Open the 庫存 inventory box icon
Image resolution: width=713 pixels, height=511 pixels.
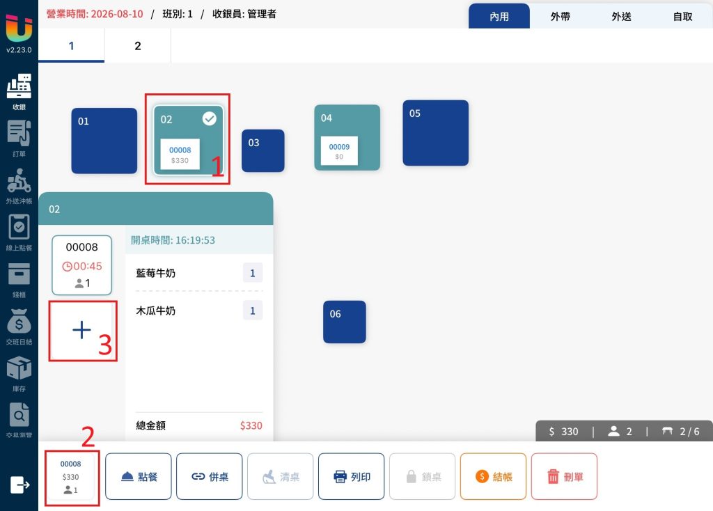19,368
